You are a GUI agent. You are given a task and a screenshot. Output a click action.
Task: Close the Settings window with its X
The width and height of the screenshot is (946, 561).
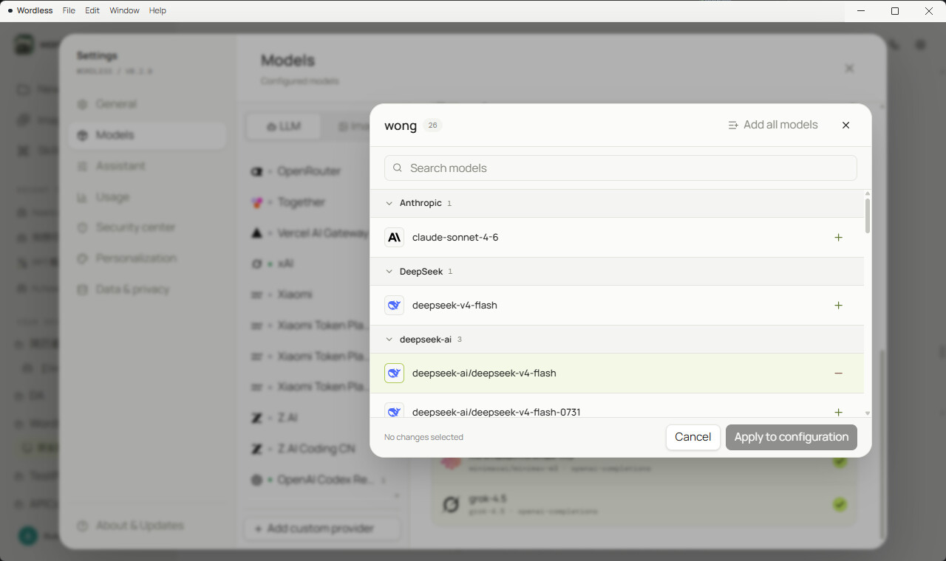click(x=849, y=69)
